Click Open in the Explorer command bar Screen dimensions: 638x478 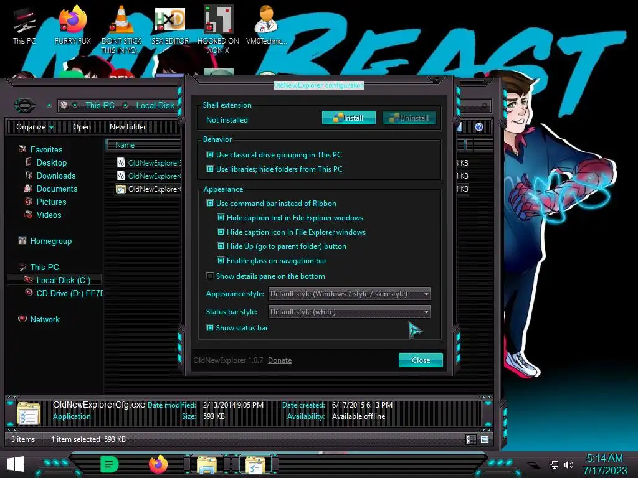[82, 127]
